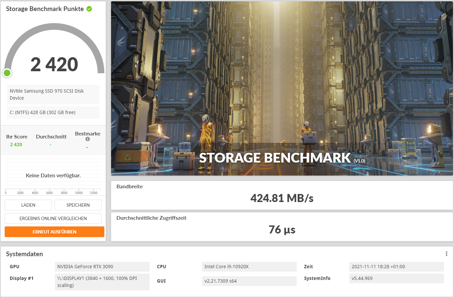Click ERGEBNIS ONLINE VERGLEICHEN button

tap(53, 218)
